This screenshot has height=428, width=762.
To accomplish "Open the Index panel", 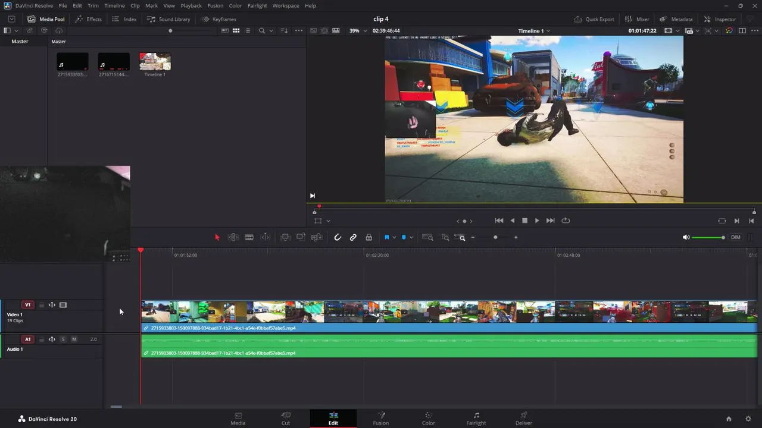I will (124, 19).
